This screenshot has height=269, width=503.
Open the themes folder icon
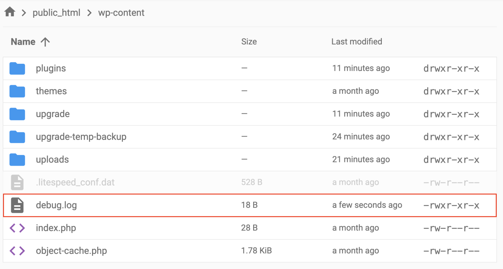pyautogui.click(x=17, y=91)
